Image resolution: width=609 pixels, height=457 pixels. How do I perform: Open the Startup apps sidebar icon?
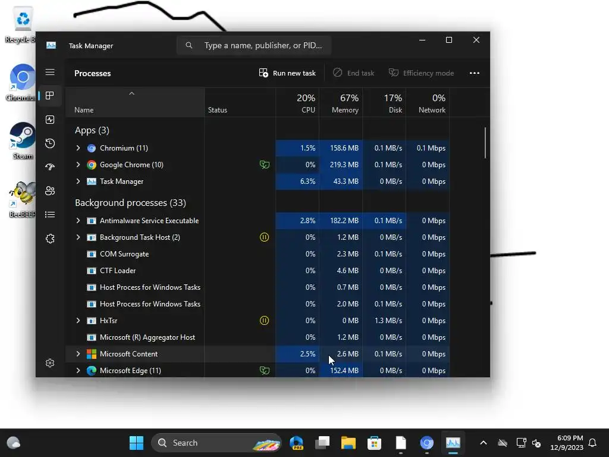point(50,167)
